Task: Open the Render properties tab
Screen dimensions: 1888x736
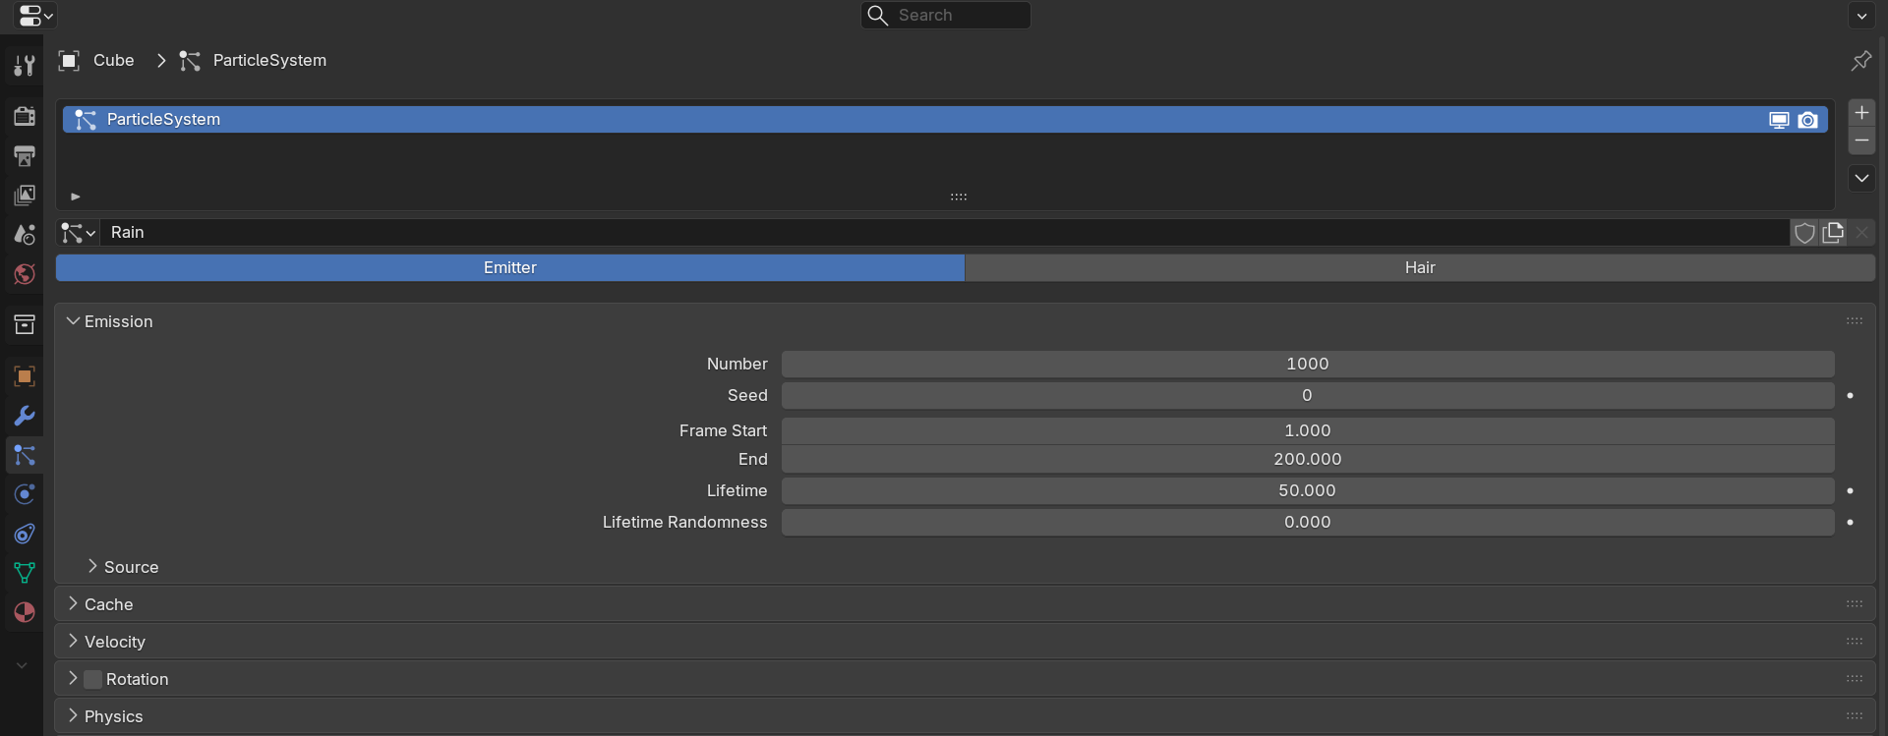Action: pos(25,116)
